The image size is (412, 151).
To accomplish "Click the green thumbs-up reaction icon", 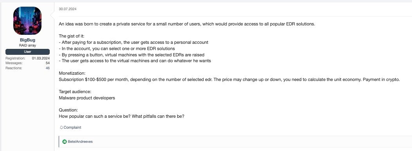I will point(65,142).
